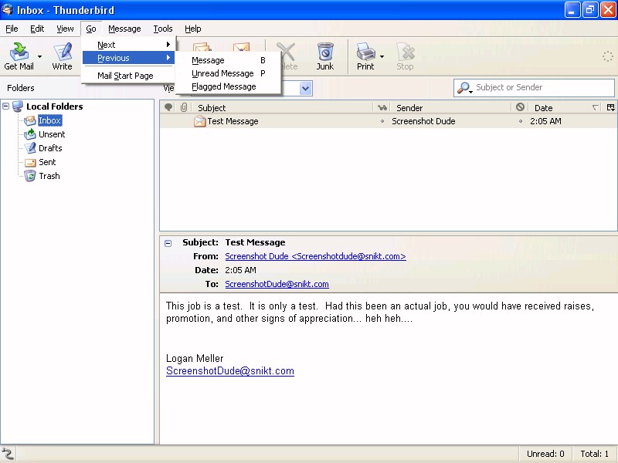
Task: Open the Print dropdown arrow
Action: coord(382,56)
